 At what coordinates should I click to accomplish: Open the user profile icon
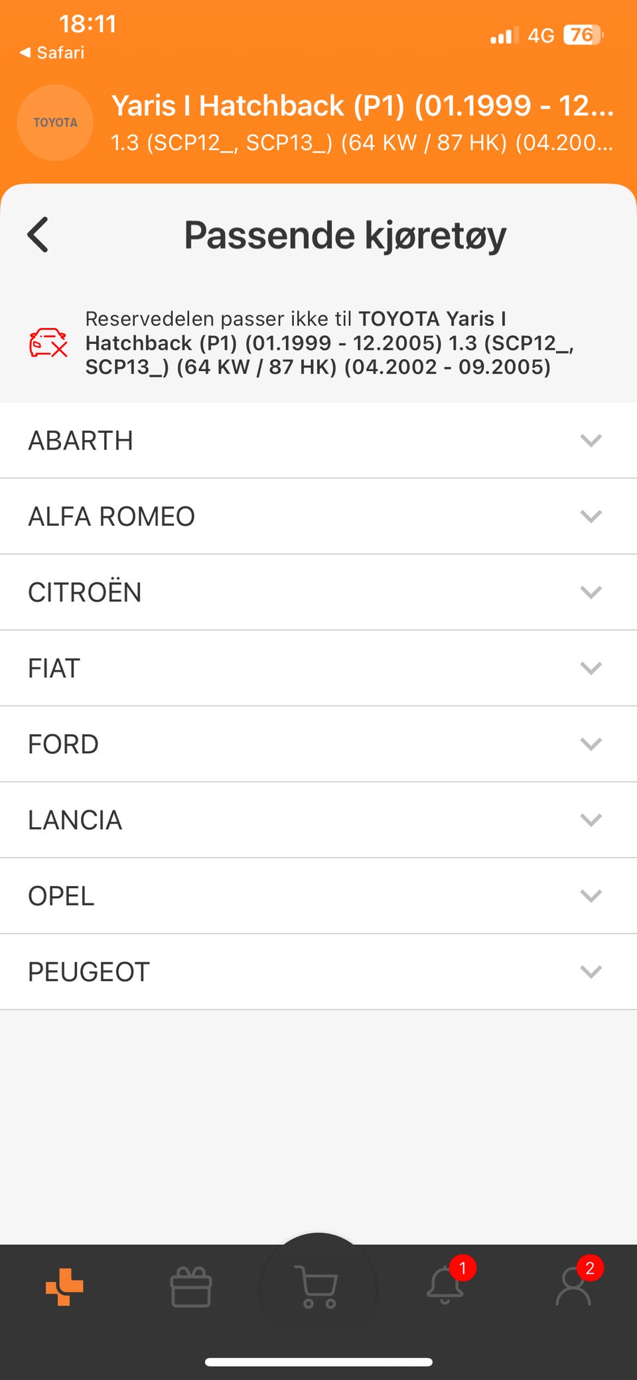[x=573, y=1286]
